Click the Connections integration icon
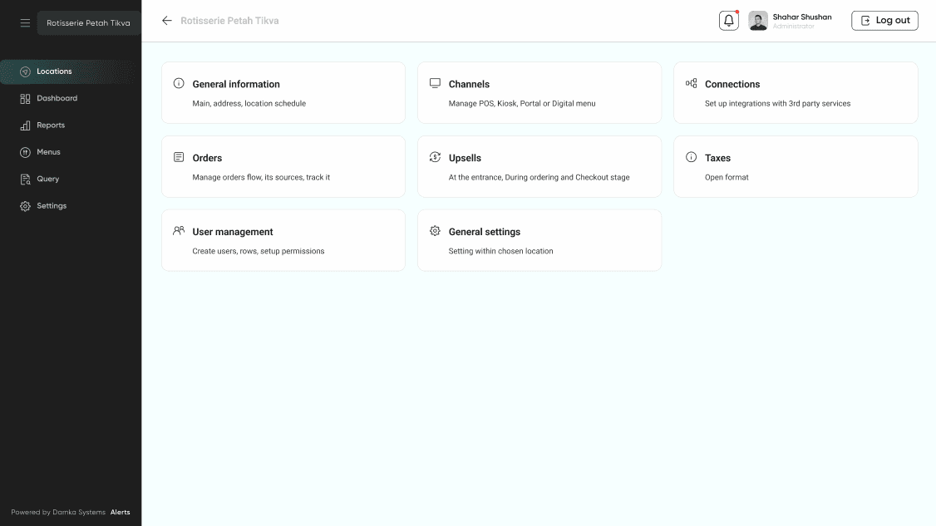Viewport: 936px width, 526px height. pos(691,83)
